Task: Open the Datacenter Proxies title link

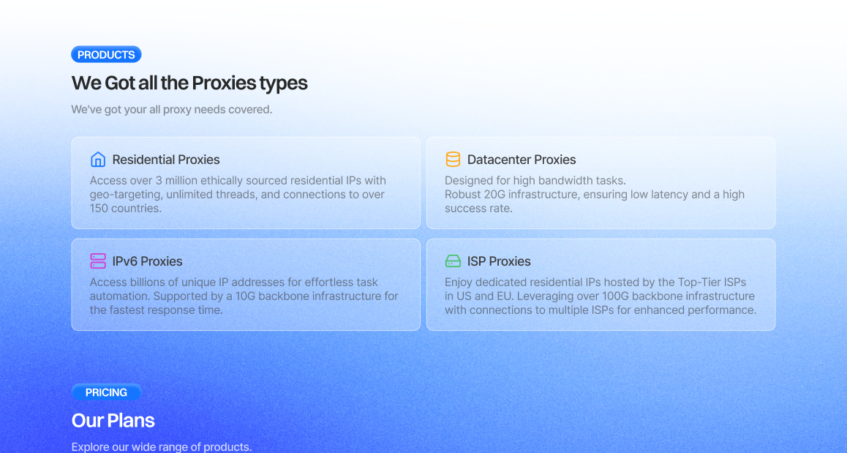Action: (522, 160)
